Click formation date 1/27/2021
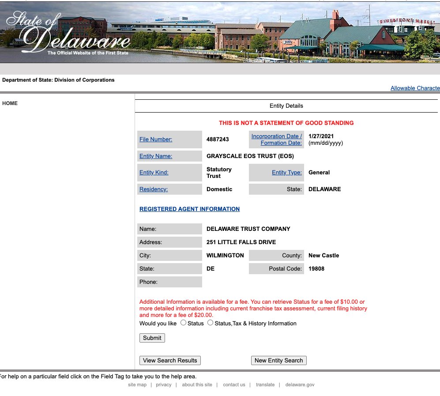Image resolution: width=440 pixels, height=396 pixels. click(321, 136)
